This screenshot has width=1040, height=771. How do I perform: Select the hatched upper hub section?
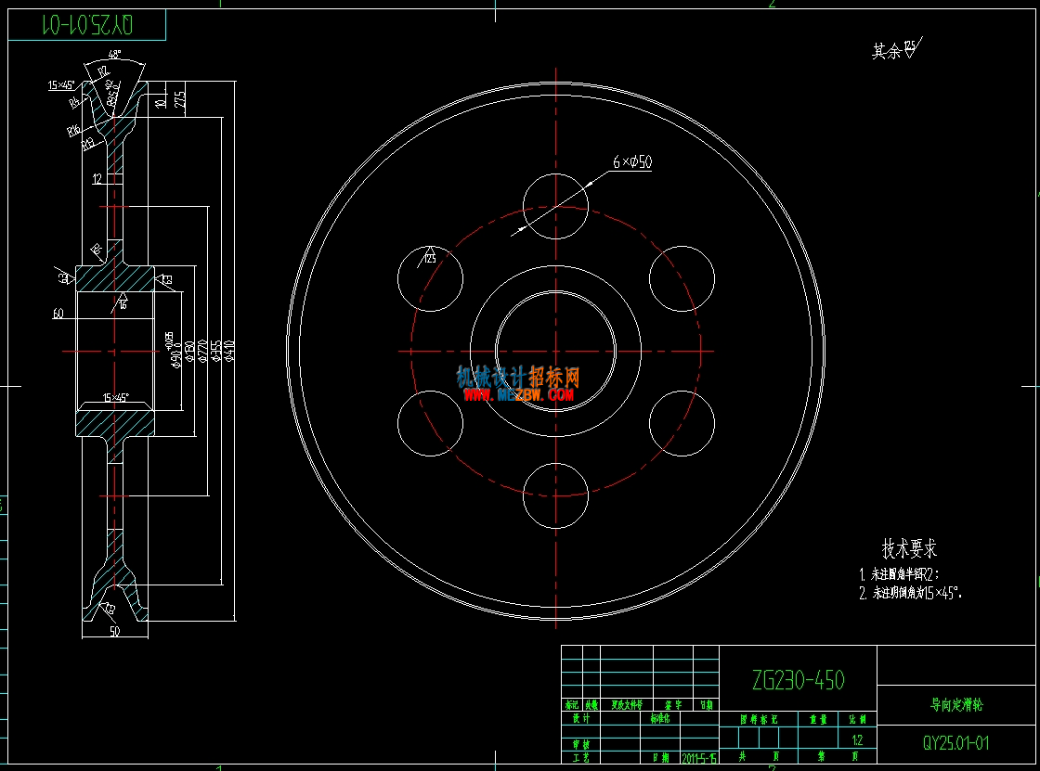coord(115,278)
